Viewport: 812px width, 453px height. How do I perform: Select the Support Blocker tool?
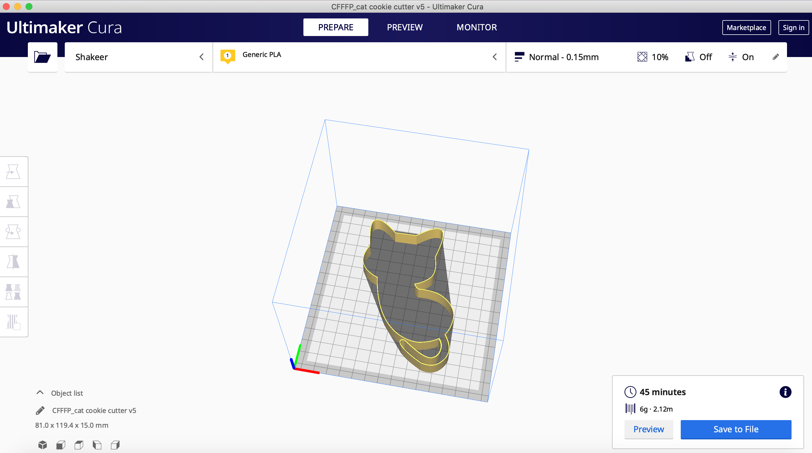coord(13,322)
